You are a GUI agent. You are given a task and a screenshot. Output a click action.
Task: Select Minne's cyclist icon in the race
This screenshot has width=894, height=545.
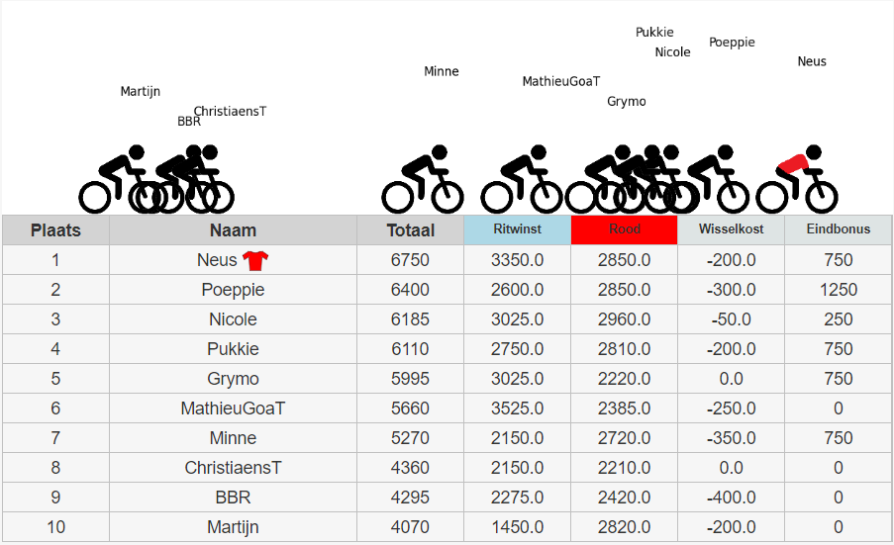pos(423,179)
